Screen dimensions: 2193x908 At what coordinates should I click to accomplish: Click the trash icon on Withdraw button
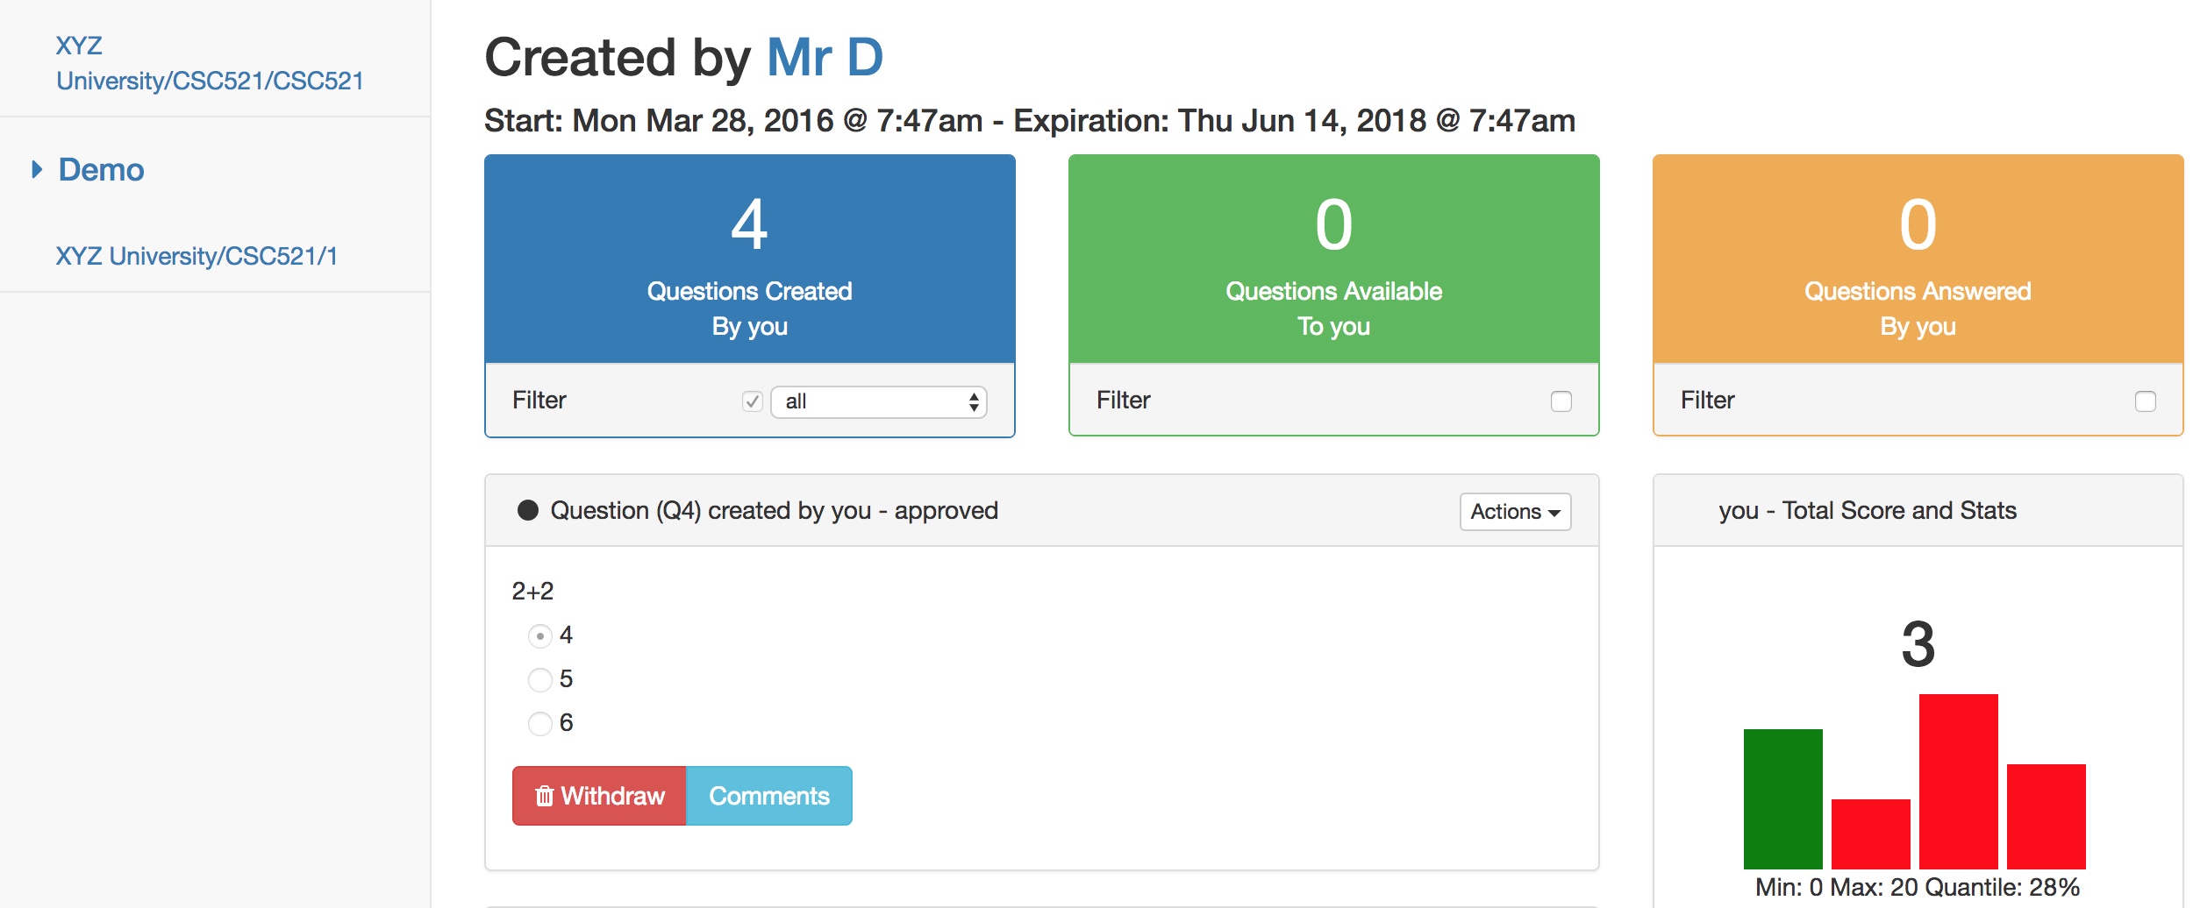[545, 796]
